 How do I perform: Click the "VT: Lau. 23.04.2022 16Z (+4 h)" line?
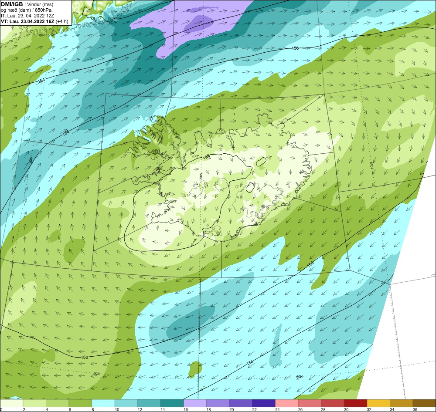34,21
